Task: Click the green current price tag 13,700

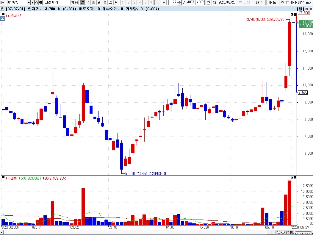Action: pos(306,24)
